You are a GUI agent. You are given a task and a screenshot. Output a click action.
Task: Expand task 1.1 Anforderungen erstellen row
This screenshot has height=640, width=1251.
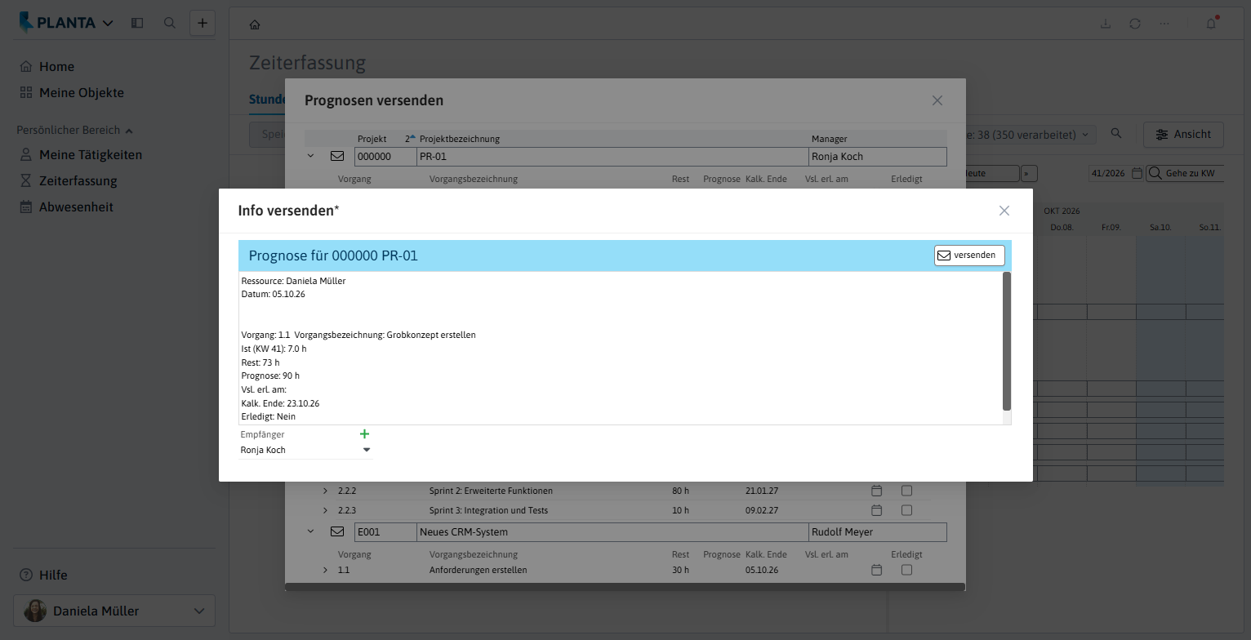pyautogui.click(x=325, y=570)
